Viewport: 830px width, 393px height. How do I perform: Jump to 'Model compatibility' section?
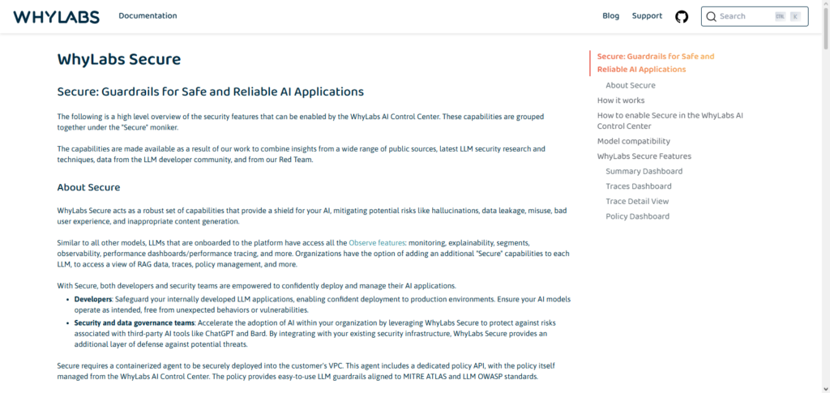point(634,141)
